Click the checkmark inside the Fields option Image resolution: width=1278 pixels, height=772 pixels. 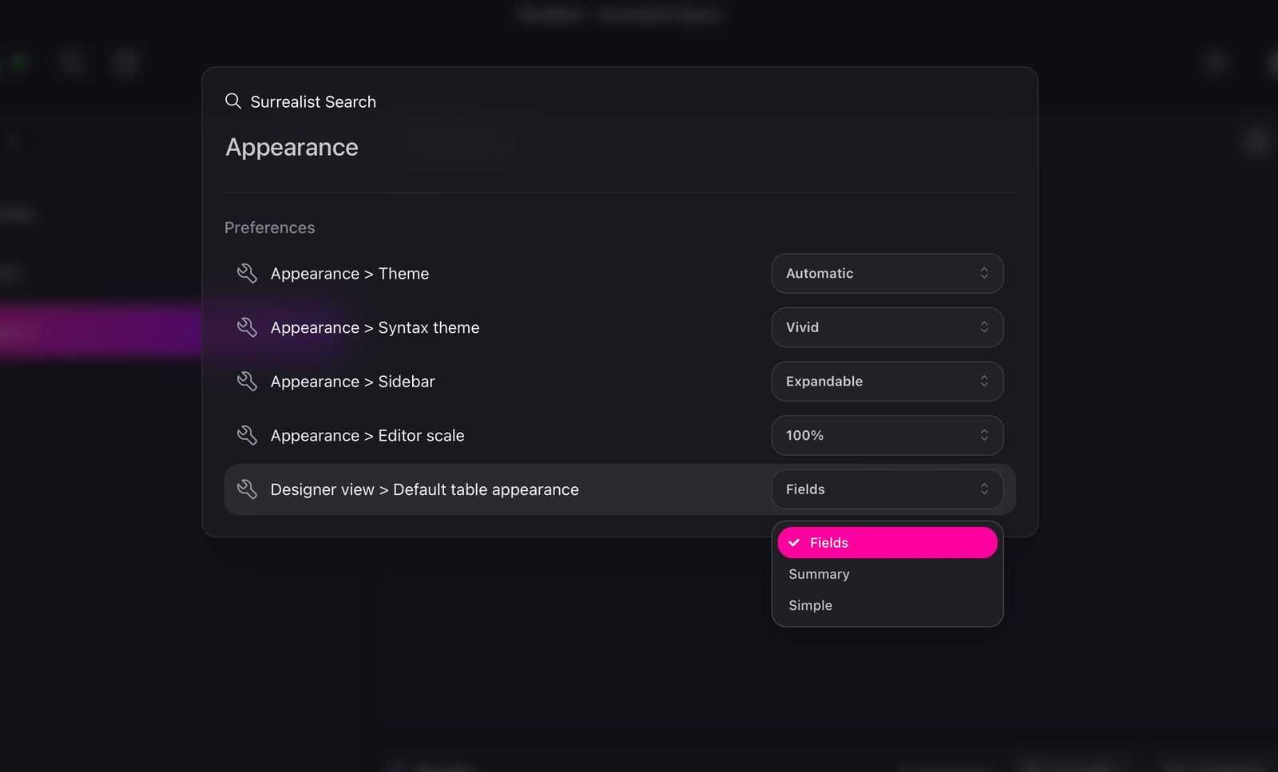coord(794,542)
